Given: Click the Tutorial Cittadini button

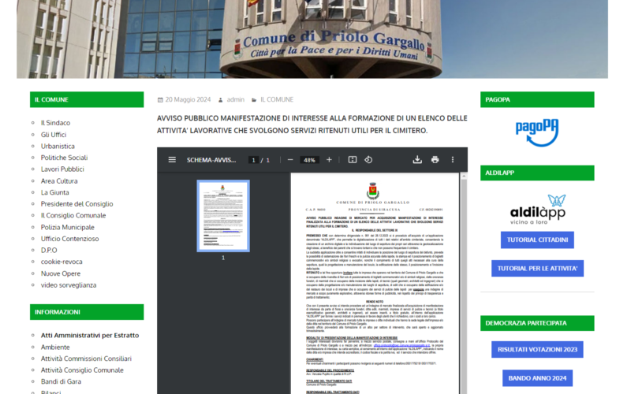Looking at the screenshot, I should point(536,240).
